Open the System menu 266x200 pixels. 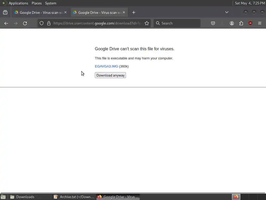click(51, 3)
